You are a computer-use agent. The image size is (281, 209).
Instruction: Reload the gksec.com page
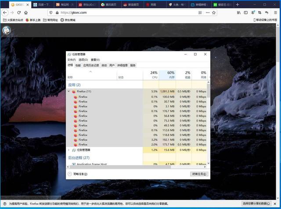pyautogui.click(x=19, y=13)
